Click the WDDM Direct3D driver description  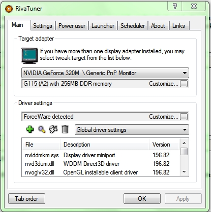coord(92,164)
